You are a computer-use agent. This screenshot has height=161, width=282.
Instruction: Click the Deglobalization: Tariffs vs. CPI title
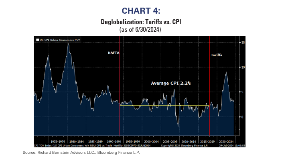pyautogui.click(x=140, y=22)
